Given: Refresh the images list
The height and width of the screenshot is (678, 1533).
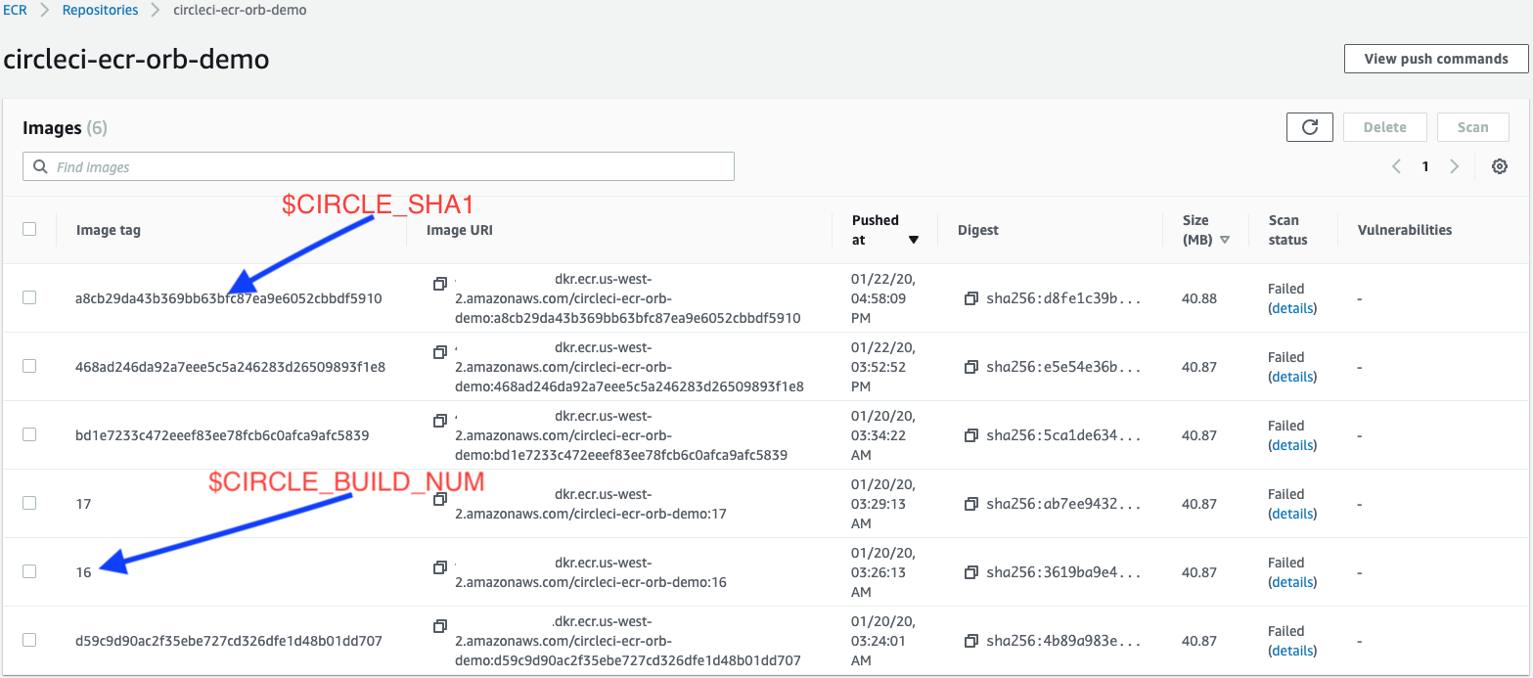Looking at the screenshot, I should tap(1309, 126).
